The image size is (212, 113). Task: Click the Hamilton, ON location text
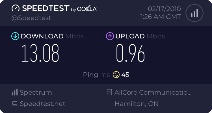point(137,104)
